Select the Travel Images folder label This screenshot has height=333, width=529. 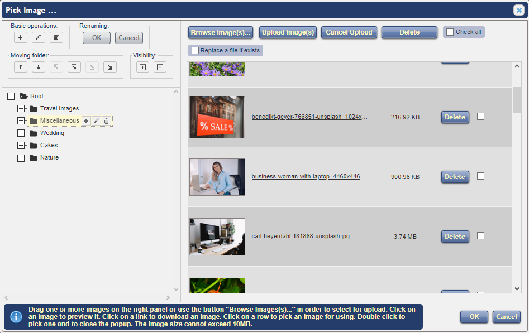pyautogui.click(x=59, y=108)
